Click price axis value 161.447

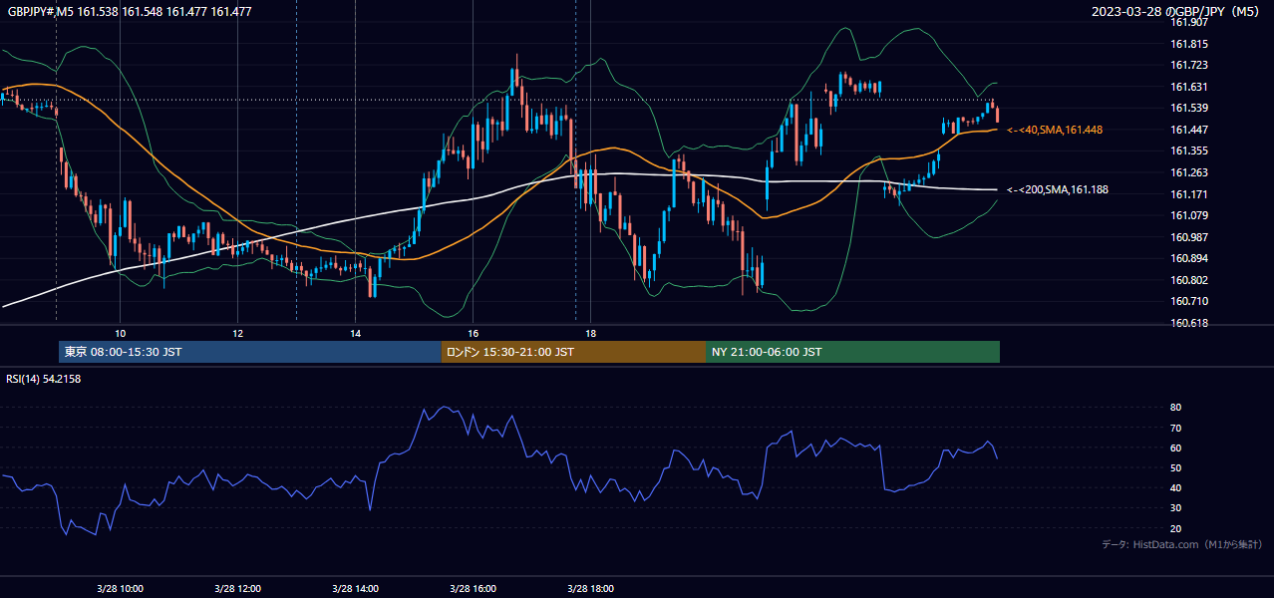pyautogui.click(x=1189, y=130)
